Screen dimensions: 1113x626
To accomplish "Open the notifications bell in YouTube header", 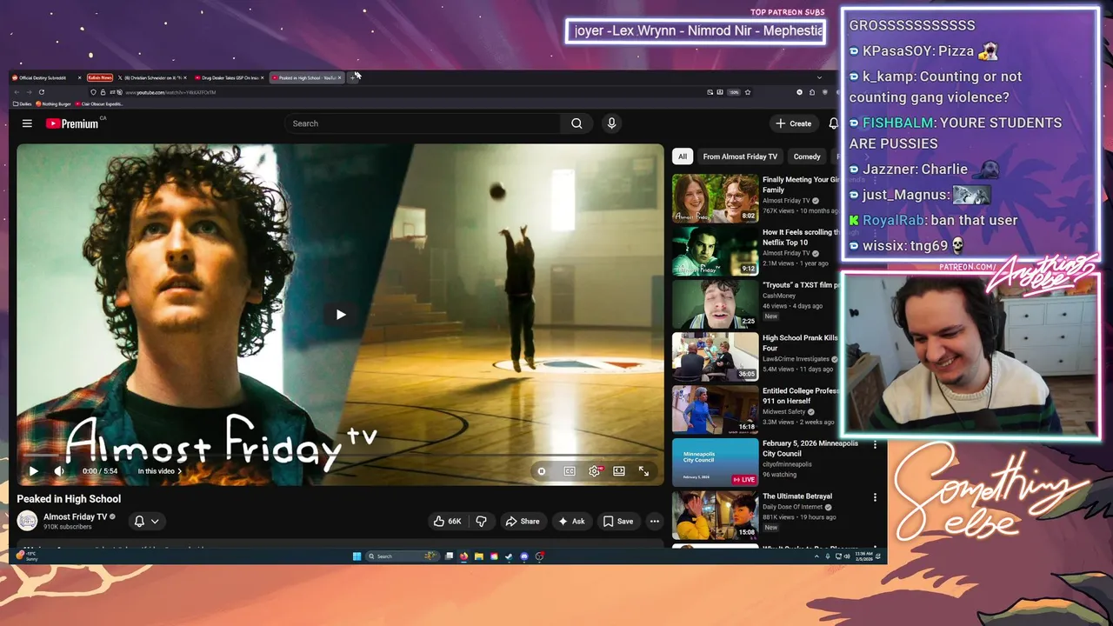I will tap(833, 123).
